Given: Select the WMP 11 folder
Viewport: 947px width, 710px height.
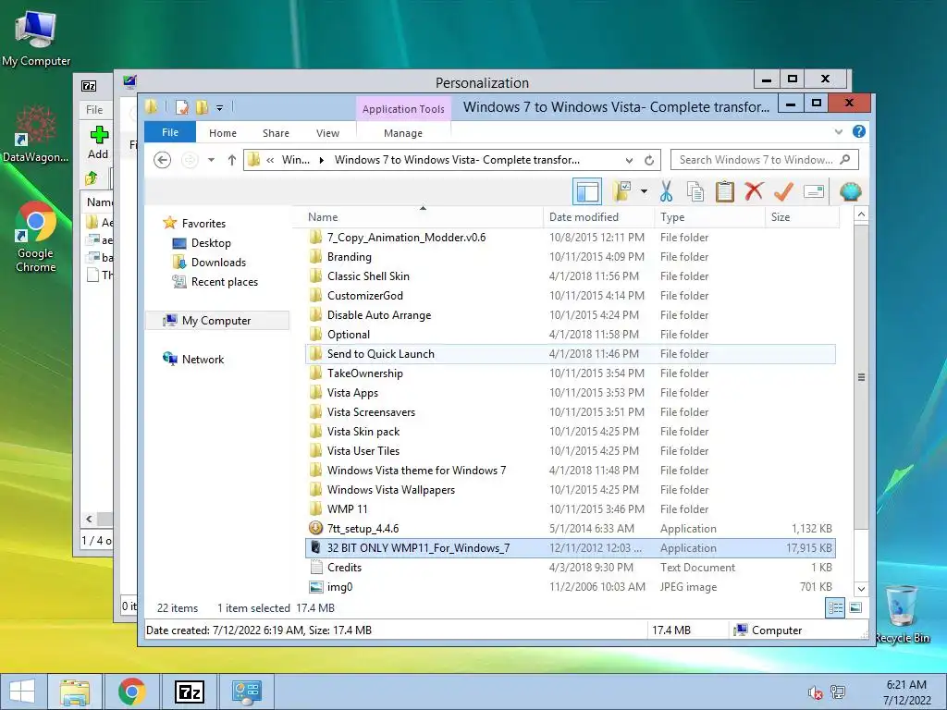Looking at the screenshot, I should pos(570,509).
